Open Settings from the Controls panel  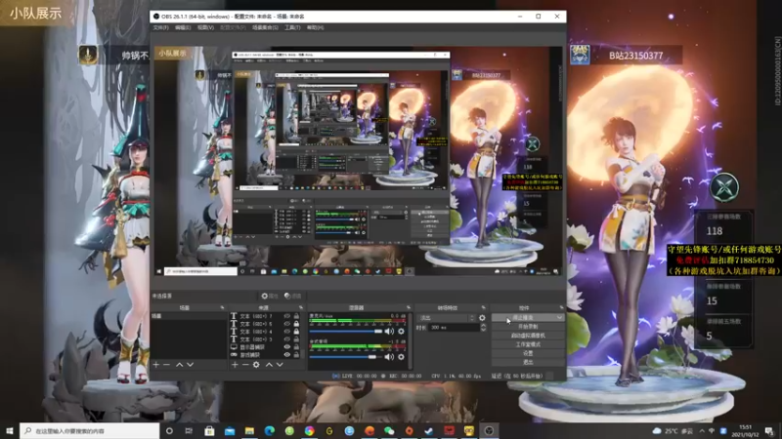(528, 353)
